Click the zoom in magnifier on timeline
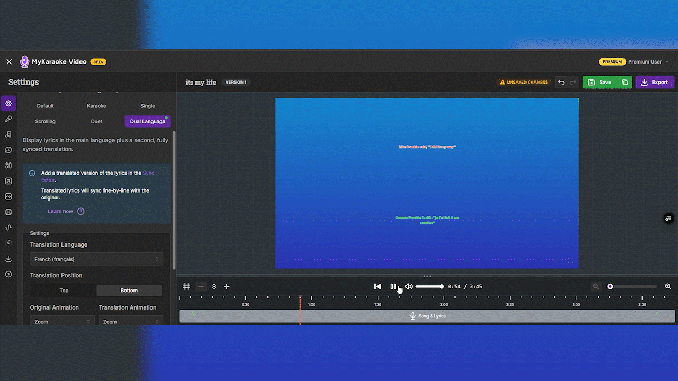Viewport: 678px width, 381px height. 668,286
